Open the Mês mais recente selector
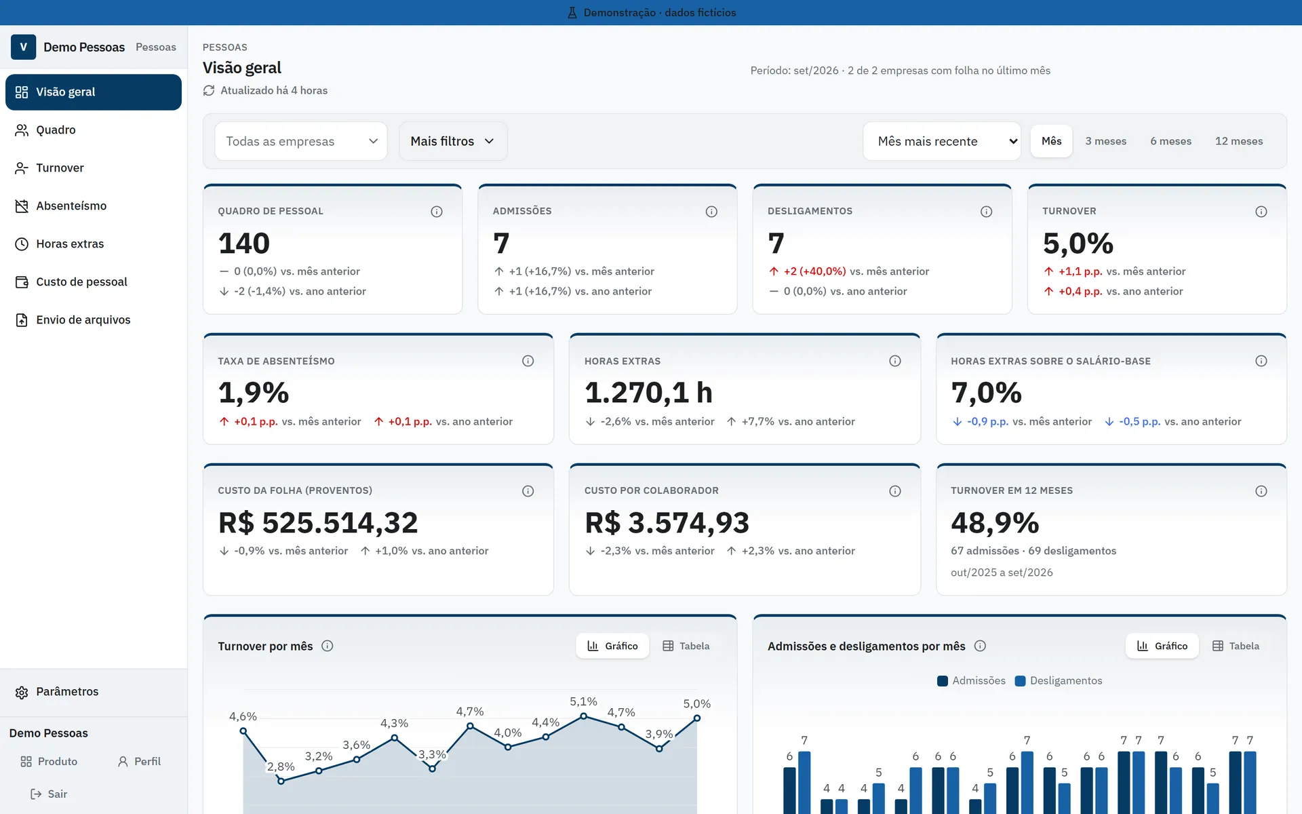The width and height of the screenshot is (1302, 814). 942,141
